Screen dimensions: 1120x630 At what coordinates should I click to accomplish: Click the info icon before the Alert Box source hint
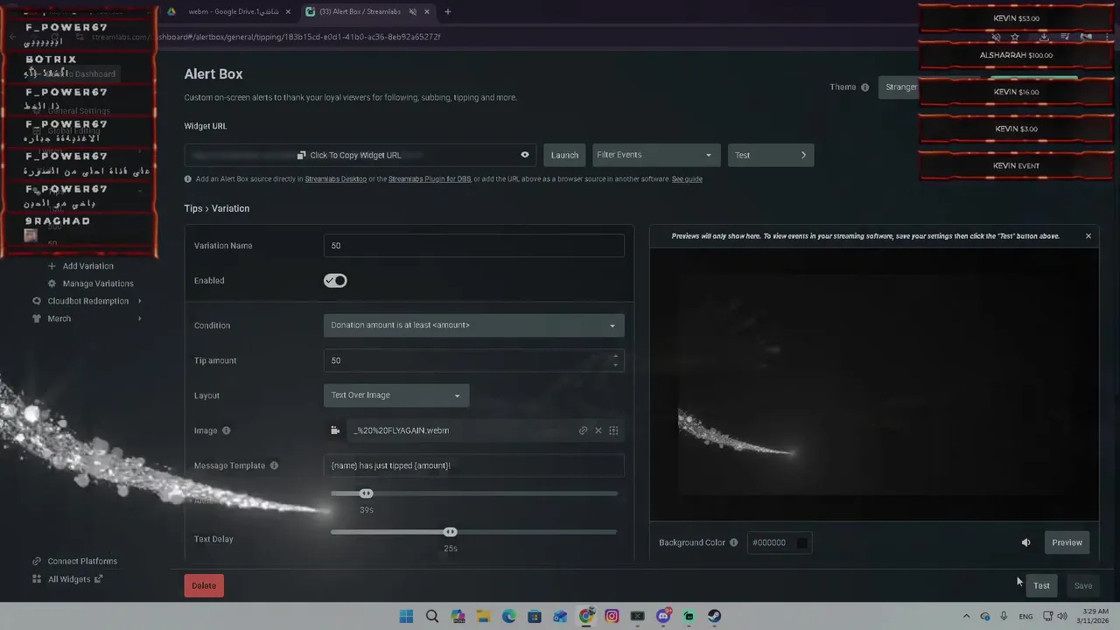click(x=188, y=179)
